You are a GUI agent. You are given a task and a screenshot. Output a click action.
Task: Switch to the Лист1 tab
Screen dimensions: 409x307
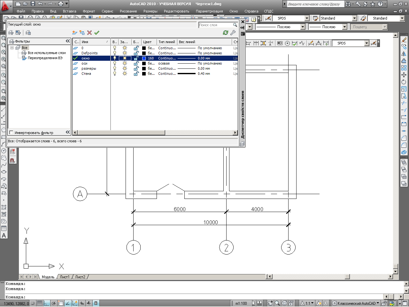pyautogui.click(x=65, y=277)
